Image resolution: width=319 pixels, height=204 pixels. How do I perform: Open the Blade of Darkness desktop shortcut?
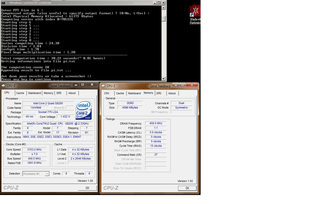point(195,14)
